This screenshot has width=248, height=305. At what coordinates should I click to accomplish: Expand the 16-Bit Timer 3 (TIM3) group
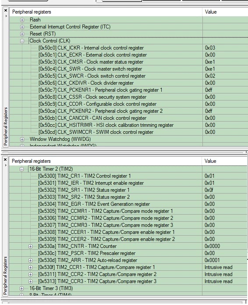point(21,288)
